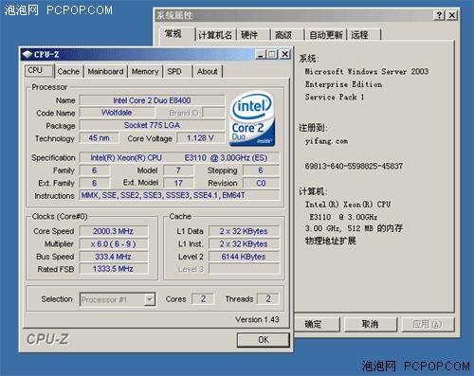
Task: Select the 高级 tab in System Properties
Action: click(287, 35)
